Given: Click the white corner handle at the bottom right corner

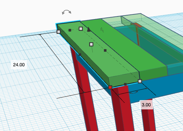Looking at the screenshot, I should [140, 81].
